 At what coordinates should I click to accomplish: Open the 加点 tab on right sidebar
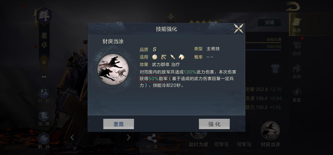pos(297,49)
